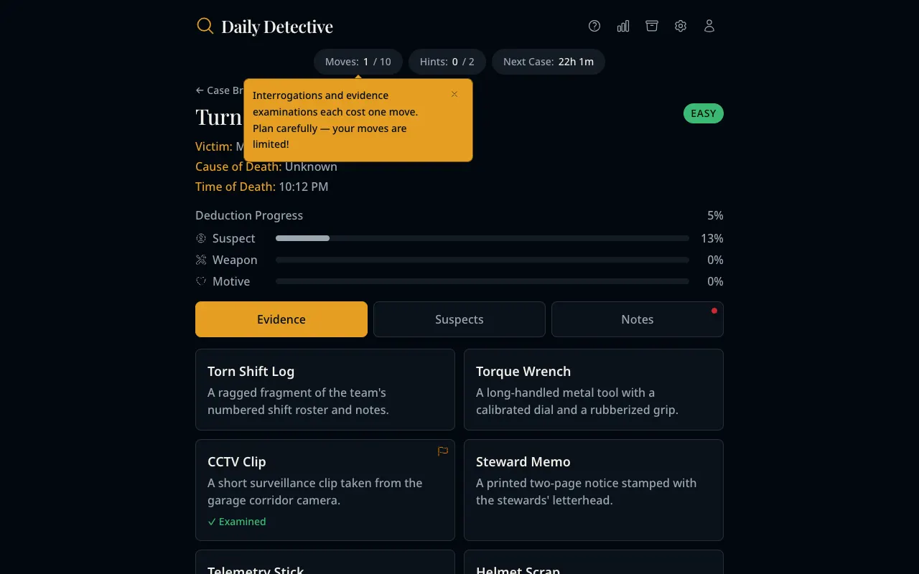The image size is (919, 574).
Task: Go back via the Case Briefing link
Action: [x=220, y=90]
